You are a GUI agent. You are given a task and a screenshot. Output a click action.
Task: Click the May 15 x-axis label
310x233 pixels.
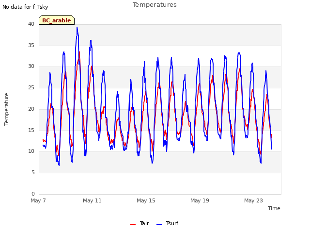point(146,200)
